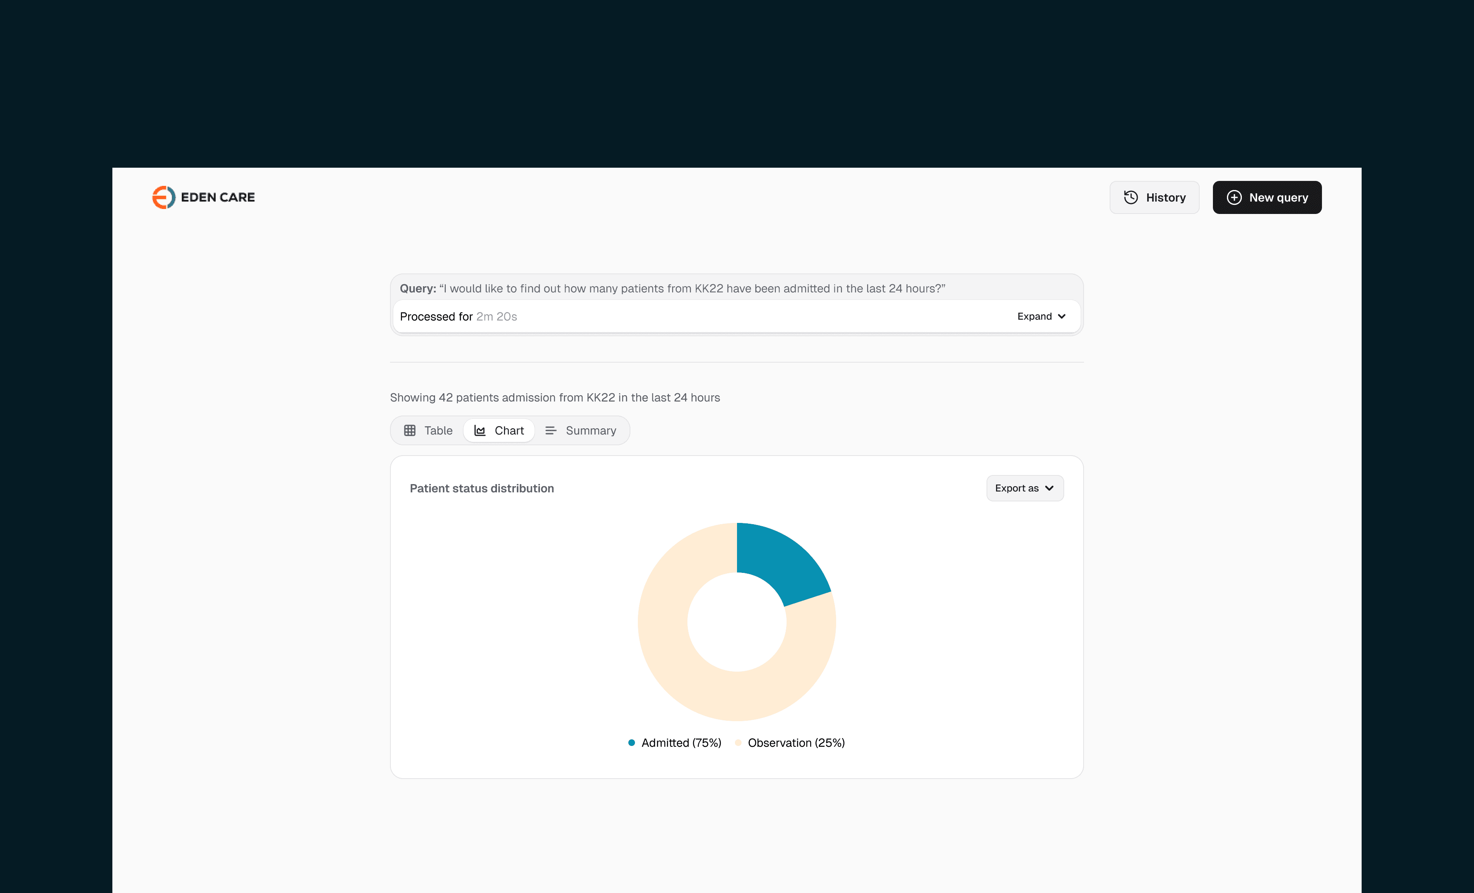Viewport: 1474px width, 893px height.
Task: Click the Summary lines icon
Action: tap(550, 431)
